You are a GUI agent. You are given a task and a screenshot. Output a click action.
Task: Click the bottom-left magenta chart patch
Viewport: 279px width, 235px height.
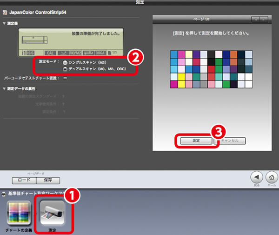coord(174,84)
